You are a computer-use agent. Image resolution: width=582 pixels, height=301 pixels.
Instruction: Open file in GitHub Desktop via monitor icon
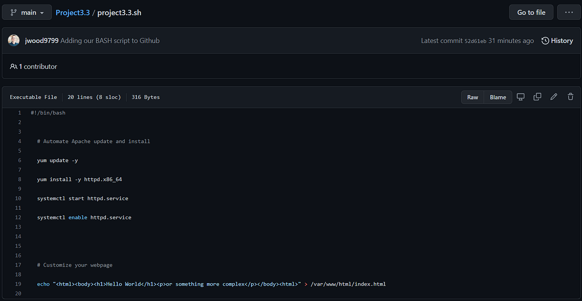[x=520, y=97]
